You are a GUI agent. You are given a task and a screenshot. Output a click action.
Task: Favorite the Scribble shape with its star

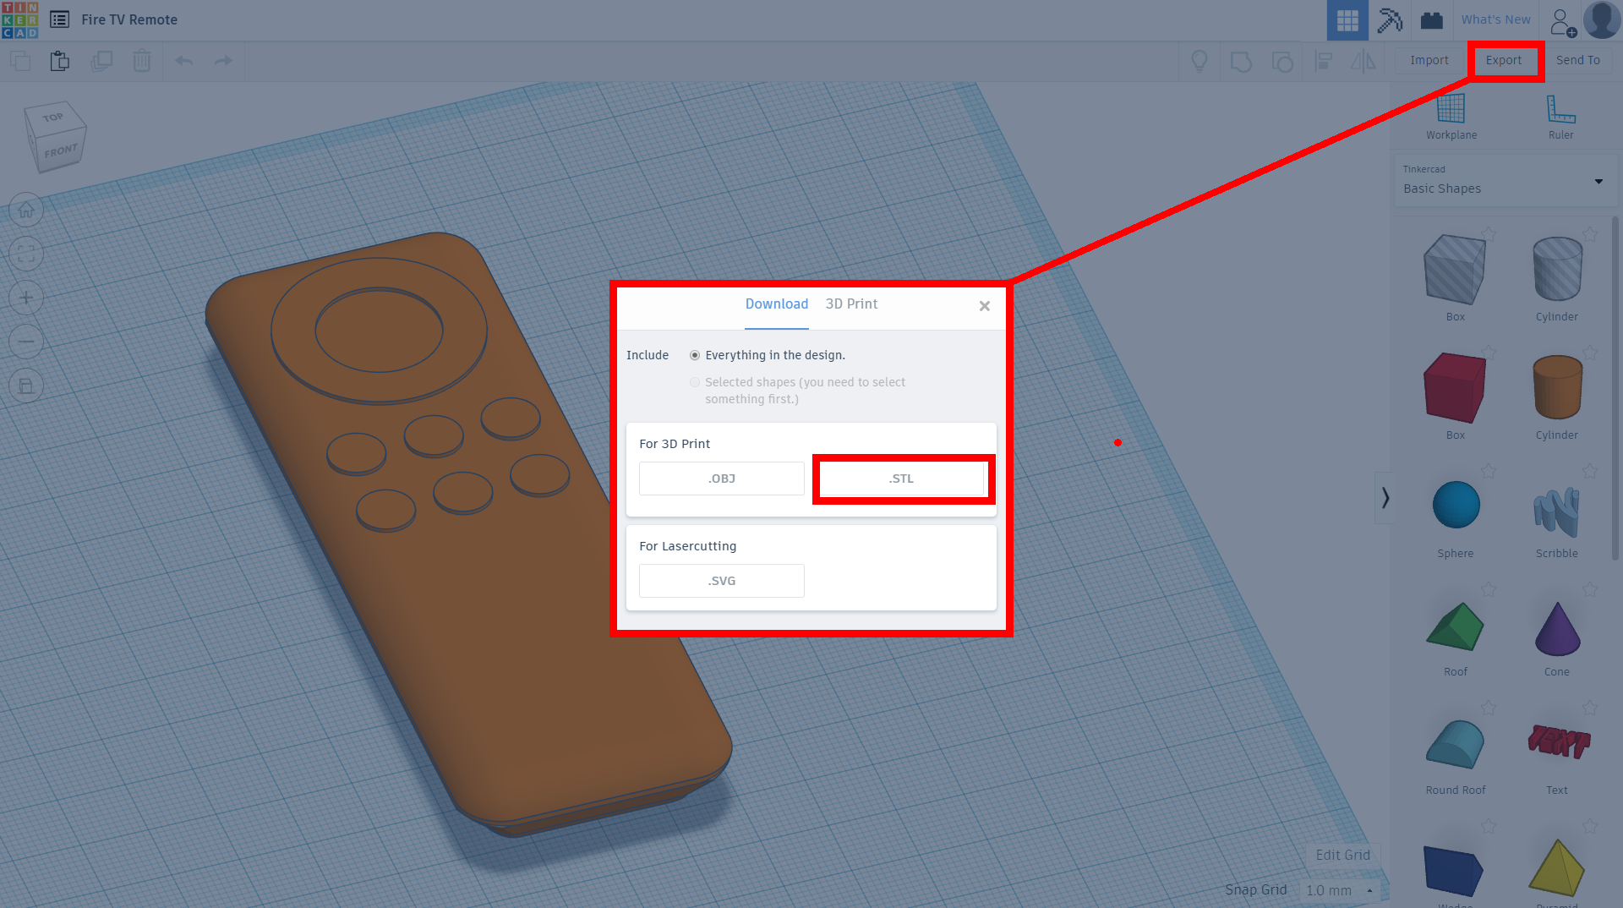(1590, 471)
